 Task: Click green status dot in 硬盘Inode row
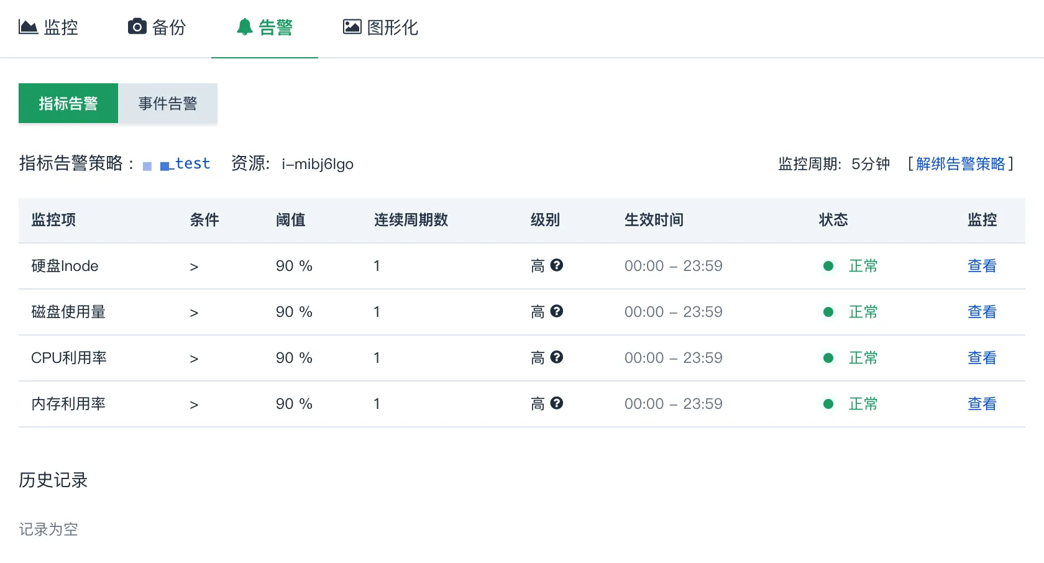(x=828, y=266)
